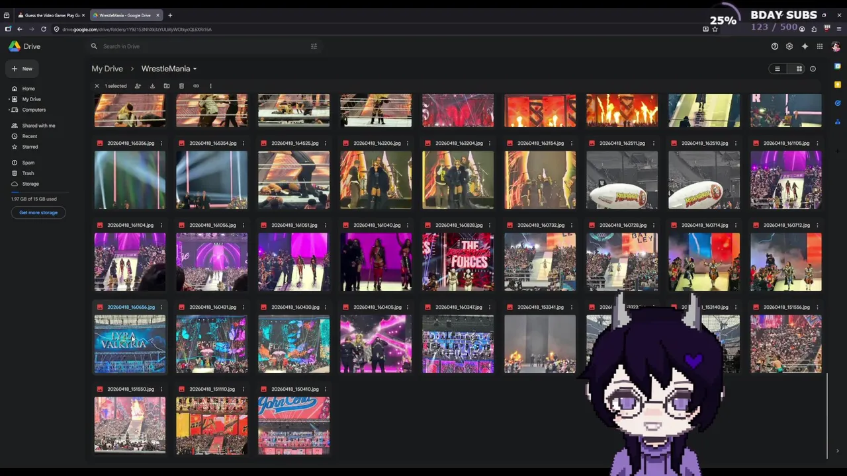Viewport: 847px width, 476px height.
Task: Go to My Drive breadcrumb
Action: [107, 69]
